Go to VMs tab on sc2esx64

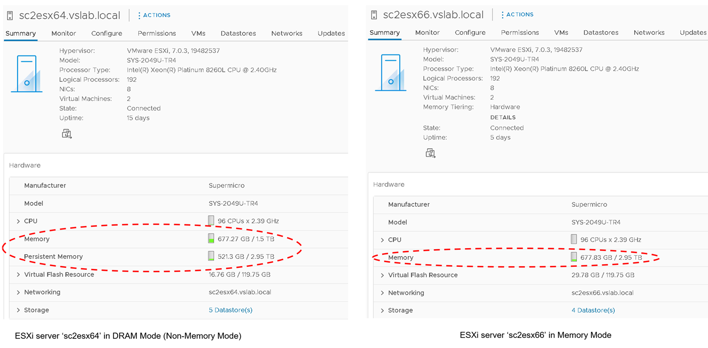198,33
